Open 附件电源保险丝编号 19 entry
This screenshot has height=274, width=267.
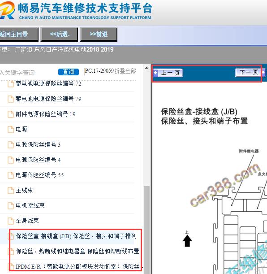point(46,114)
